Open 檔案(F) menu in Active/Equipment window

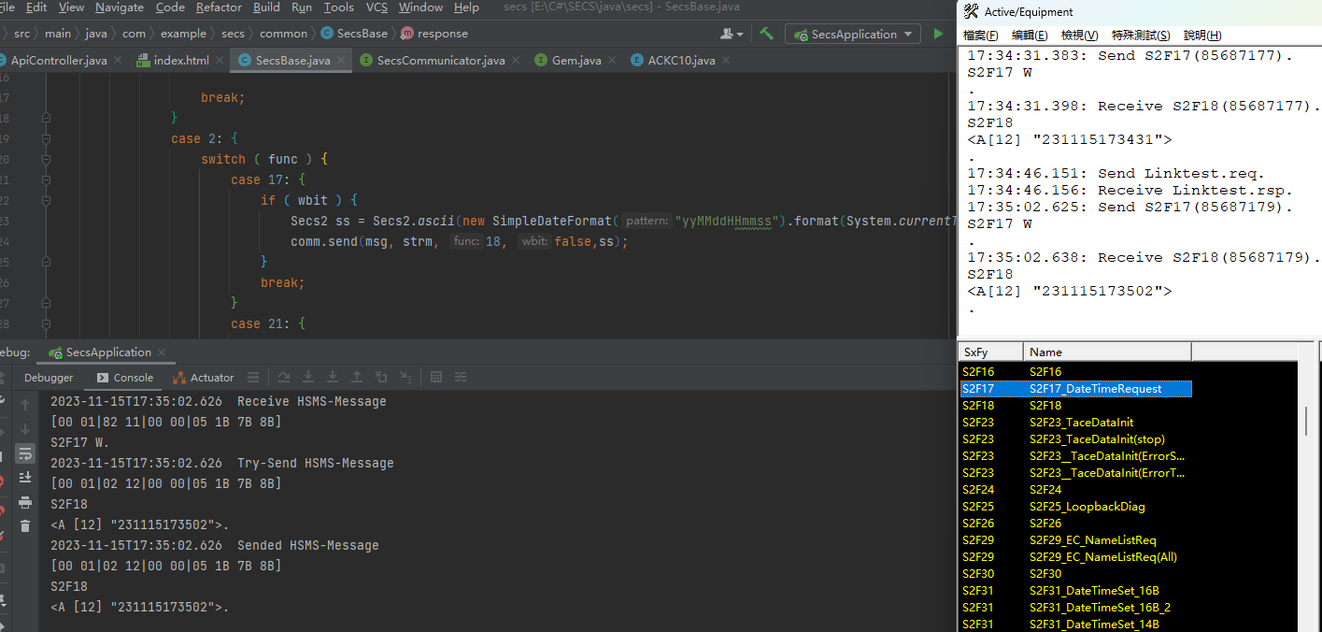coord(980,36)
